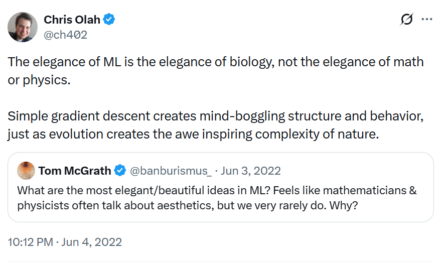Open the @ch402 handle link
444x262 pixels.
[65, 34]
